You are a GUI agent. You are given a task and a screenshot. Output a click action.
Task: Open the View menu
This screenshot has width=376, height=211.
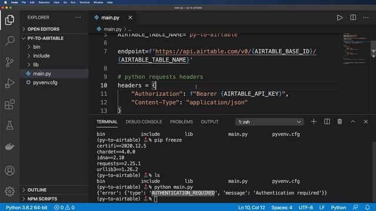click(x=56, y=2)
